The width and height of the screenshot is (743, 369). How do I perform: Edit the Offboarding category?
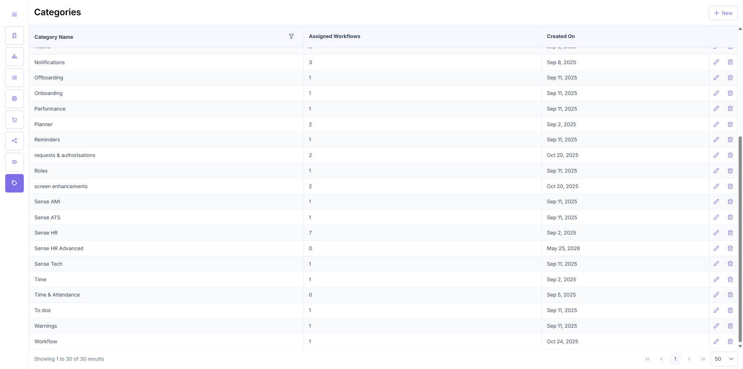716,78
